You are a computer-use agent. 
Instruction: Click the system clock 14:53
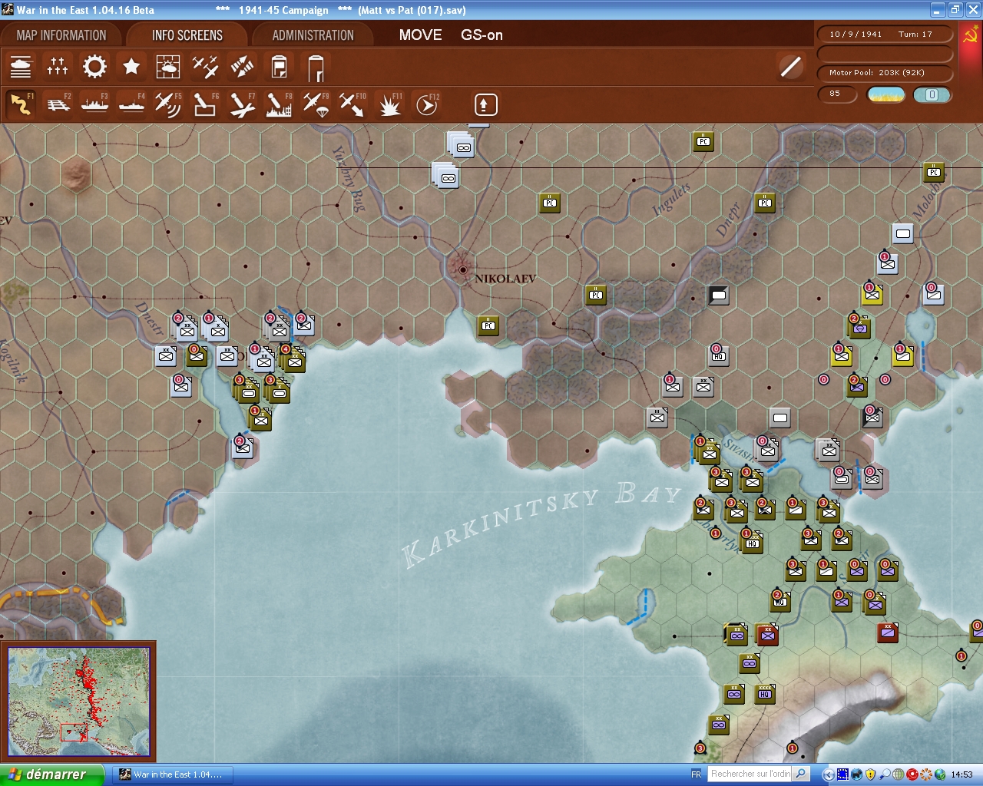click(x=961, y=774)
